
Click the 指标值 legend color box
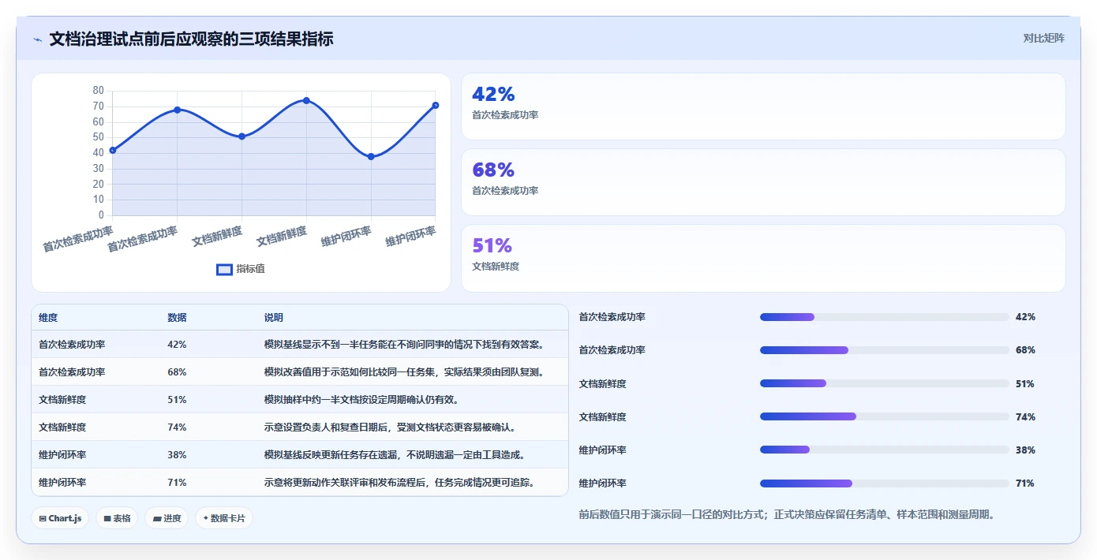click(x=225, y=269)
